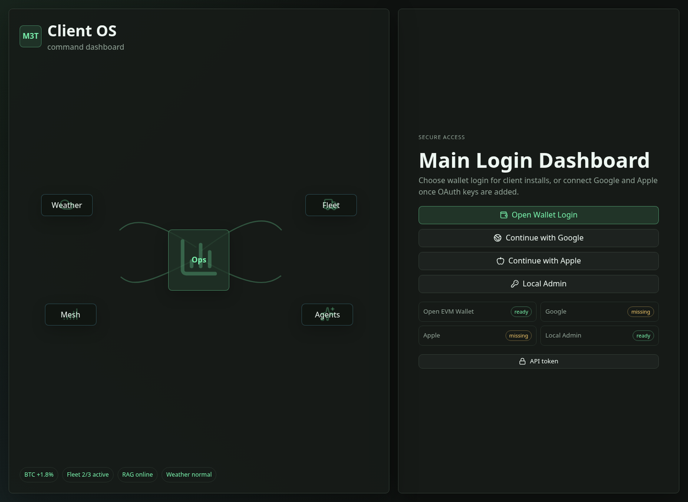This screenshot has height=502, width=688.
Task: Click the RAG online status chip
Action: (138, 474)
